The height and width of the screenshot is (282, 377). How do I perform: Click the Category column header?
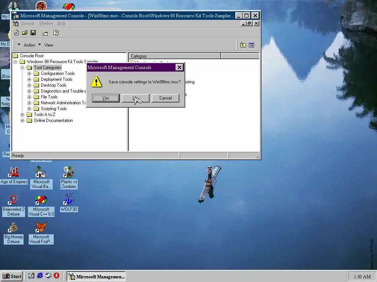tap(175, 56)
